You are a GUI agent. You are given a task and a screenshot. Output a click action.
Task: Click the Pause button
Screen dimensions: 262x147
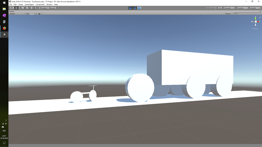[x=135, y=8]
